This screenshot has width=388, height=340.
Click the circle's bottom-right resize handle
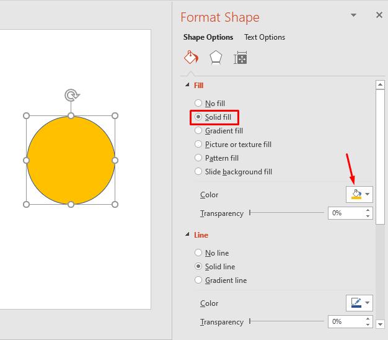[x=115, y=204]
